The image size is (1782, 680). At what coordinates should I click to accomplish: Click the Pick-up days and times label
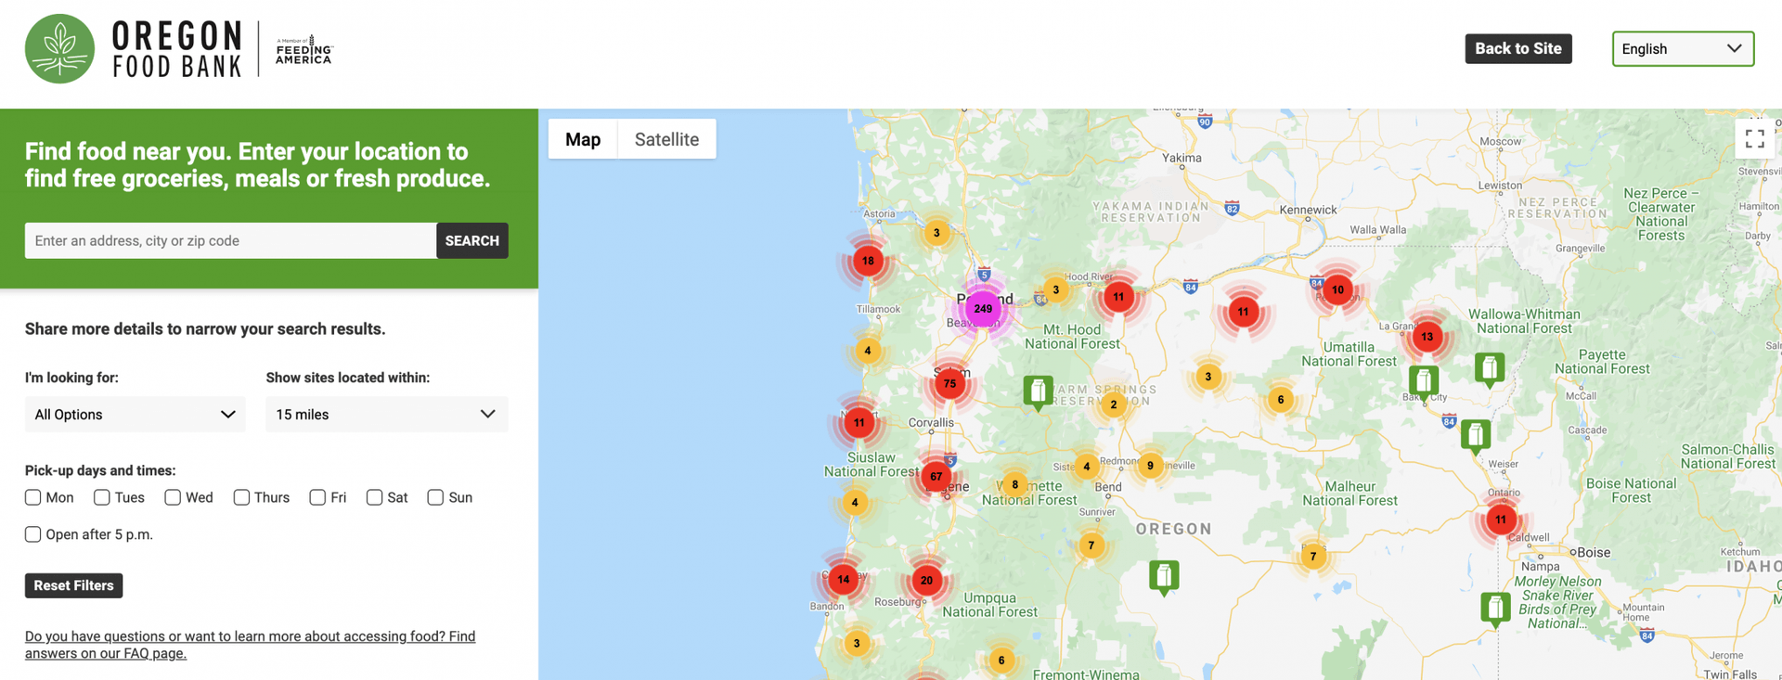point(100,470)
